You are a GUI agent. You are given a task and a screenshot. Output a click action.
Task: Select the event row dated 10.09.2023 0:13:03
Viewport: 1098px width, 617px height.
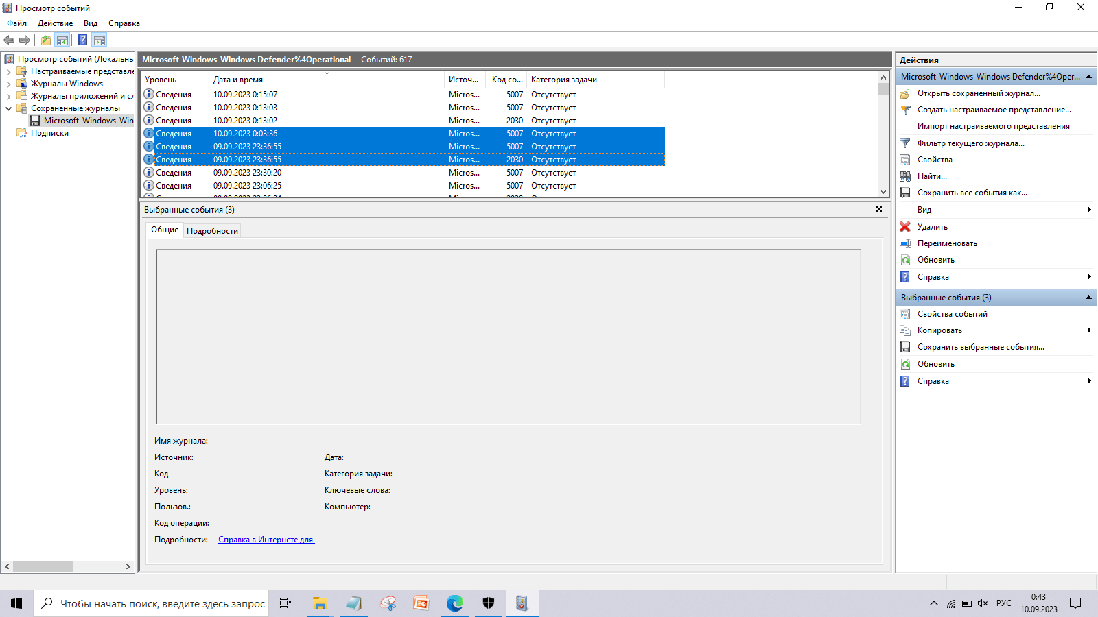tap(403, 108)
